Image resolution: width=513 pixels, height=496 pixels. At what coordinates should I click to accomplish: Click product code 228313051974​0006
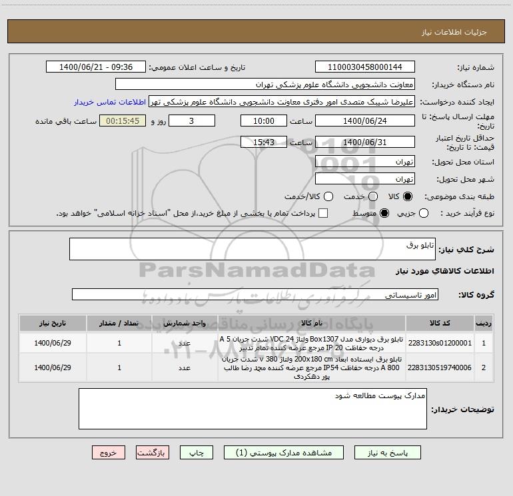(440, 368)
